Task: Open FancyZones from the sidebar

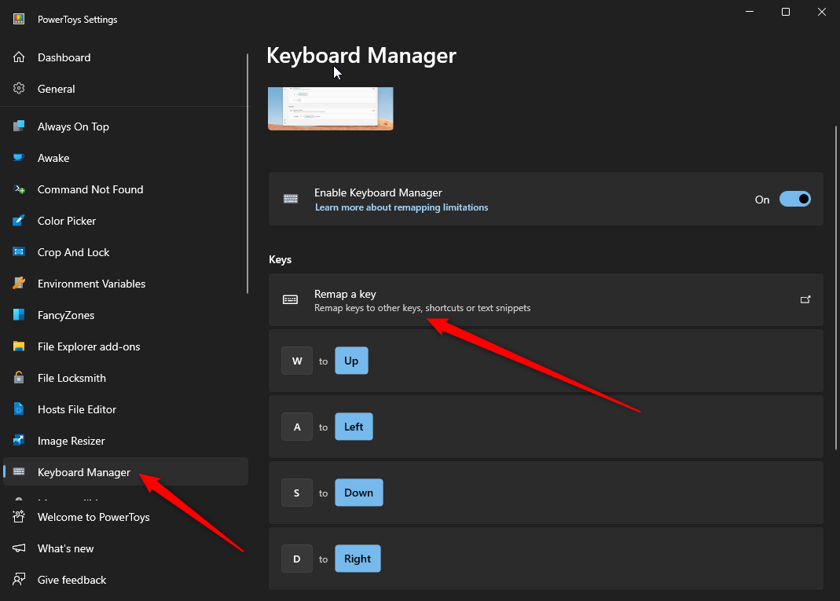Action: click(x=67, y=315)
